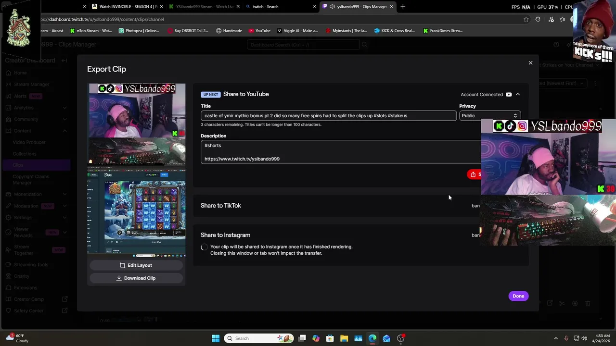Expand the Moderation sidebar section
The image size is (616, 346).
(x=64, y=206)
